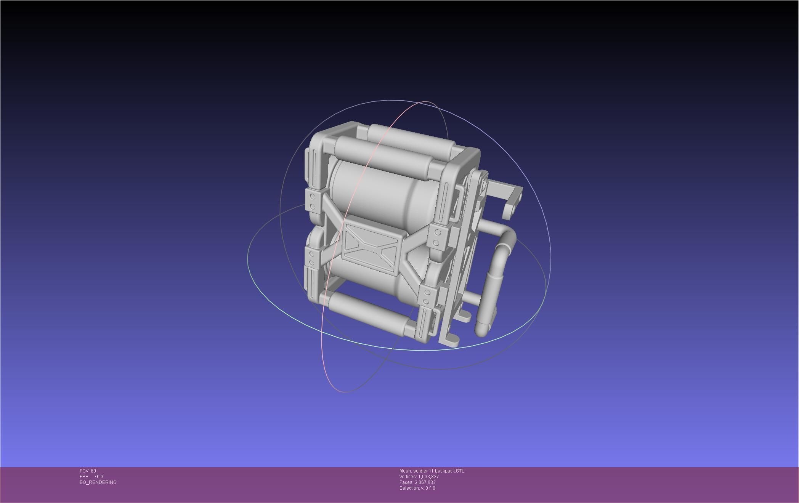Click the Mesh: soldier 11 backpack.STL label
This screenshot has width=799, height=503.
432,471
